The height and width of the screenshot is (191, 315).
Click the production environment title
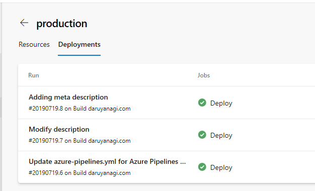click(62, 24)
